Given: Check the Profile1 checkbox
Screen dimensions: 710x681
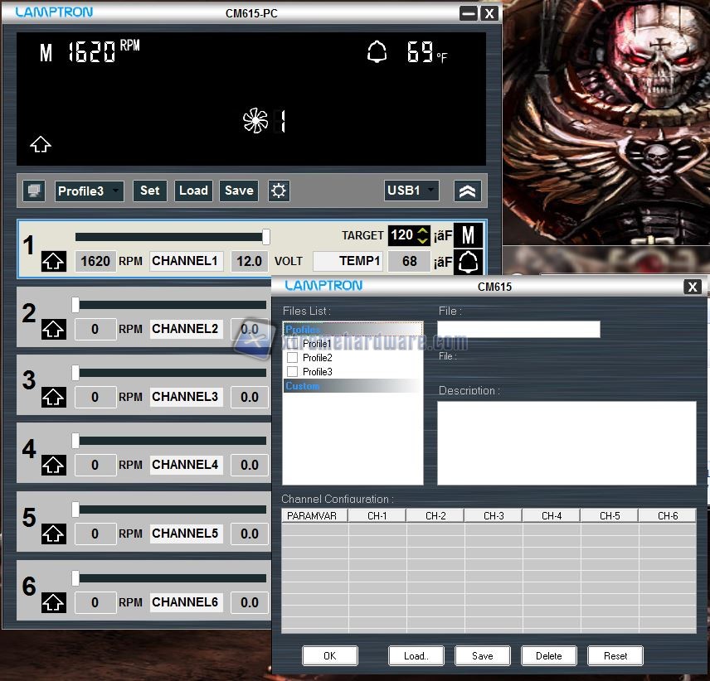Looking at the screenshot, I should (x=292, y=344).
